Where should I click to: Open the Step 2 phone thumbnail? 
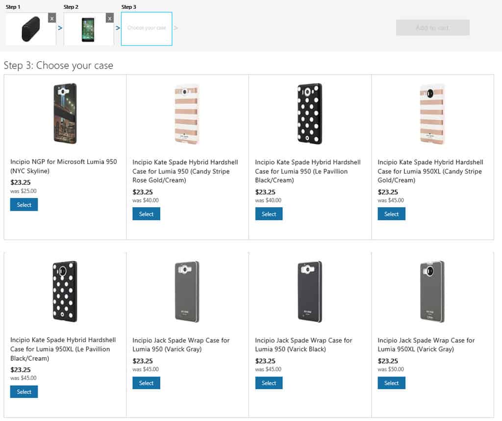pyautogui.click(x=89, y=29)
